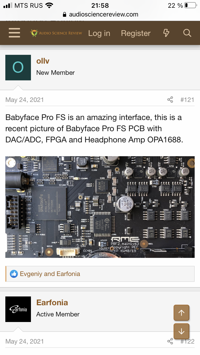Screen dimensions: 200x355
Task: View who reacted: Evgeniy and Earfonia
Action: tap(50, 274)
